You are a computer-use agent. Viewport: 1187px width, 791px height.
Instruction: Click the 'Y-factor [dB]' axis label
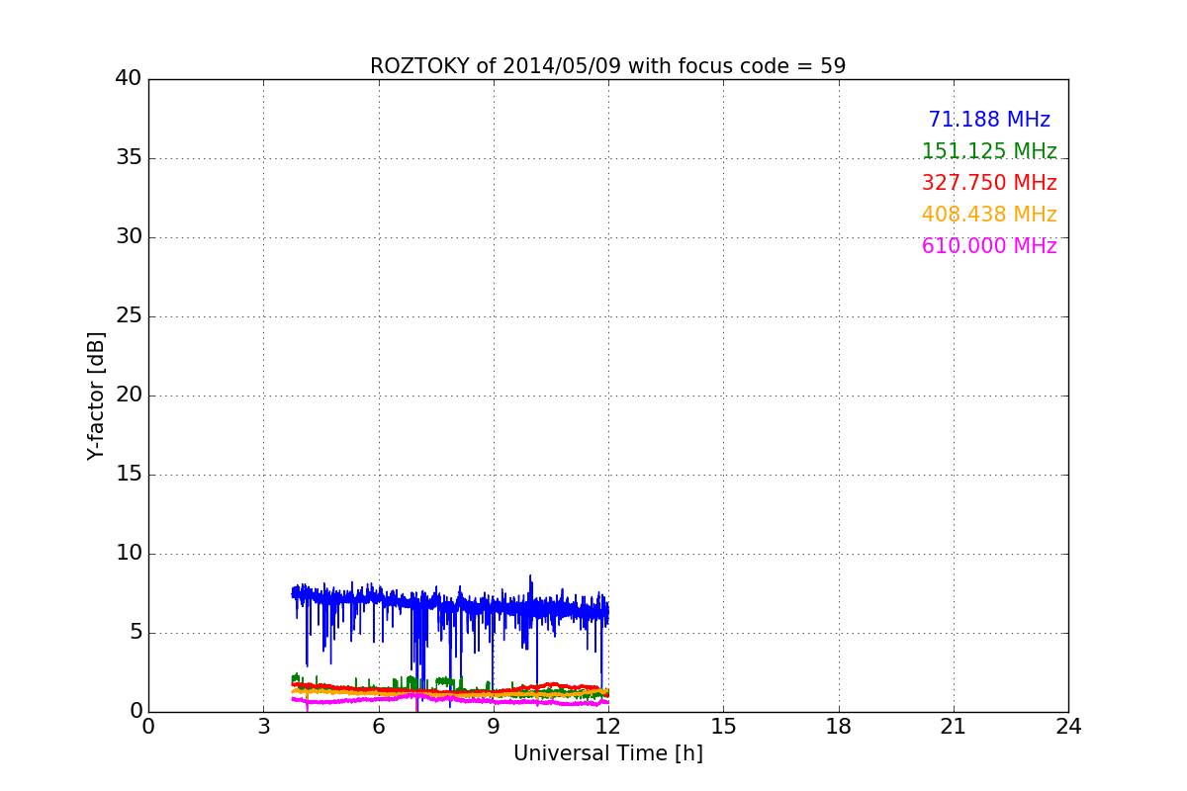[96, 395]
